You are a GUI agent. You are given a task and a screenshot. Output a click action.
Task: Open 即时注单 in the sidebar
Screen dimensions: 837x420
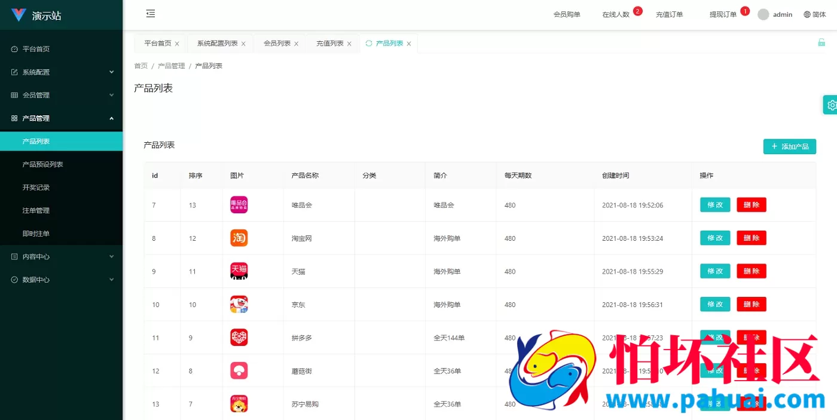tap(61, 234)
